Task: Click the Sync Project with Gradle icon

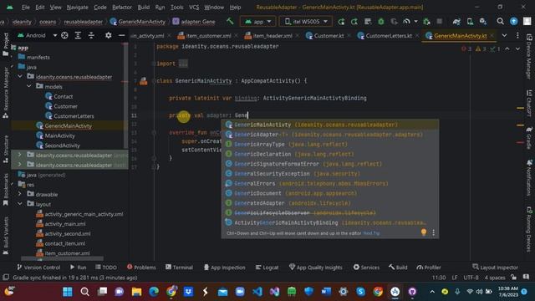Action: point(456,22)
